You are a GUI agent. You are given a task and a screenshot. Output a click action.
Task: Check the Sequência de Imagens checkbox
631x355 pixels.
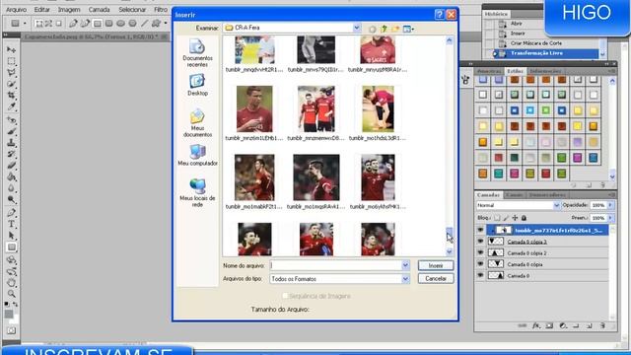pos(285,296)
